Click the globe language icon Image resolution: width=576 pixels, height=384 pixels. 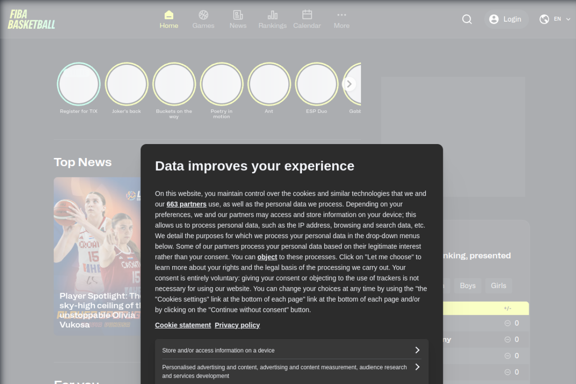pyautogui.click(x=544, y=19)
